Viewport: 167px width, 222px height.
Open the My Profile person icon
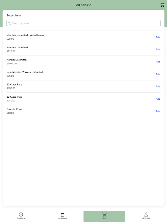coord(146,215)
